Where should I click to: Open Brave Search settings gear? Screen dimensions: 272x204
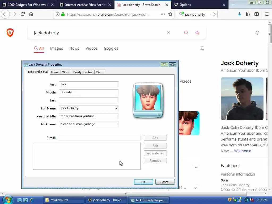pos(257,33)
